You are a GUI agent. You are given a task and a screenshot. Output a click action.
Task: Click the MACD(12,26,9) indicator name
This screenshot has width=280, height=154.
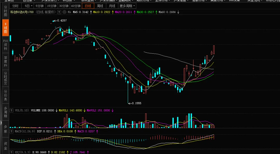(25, 132)
